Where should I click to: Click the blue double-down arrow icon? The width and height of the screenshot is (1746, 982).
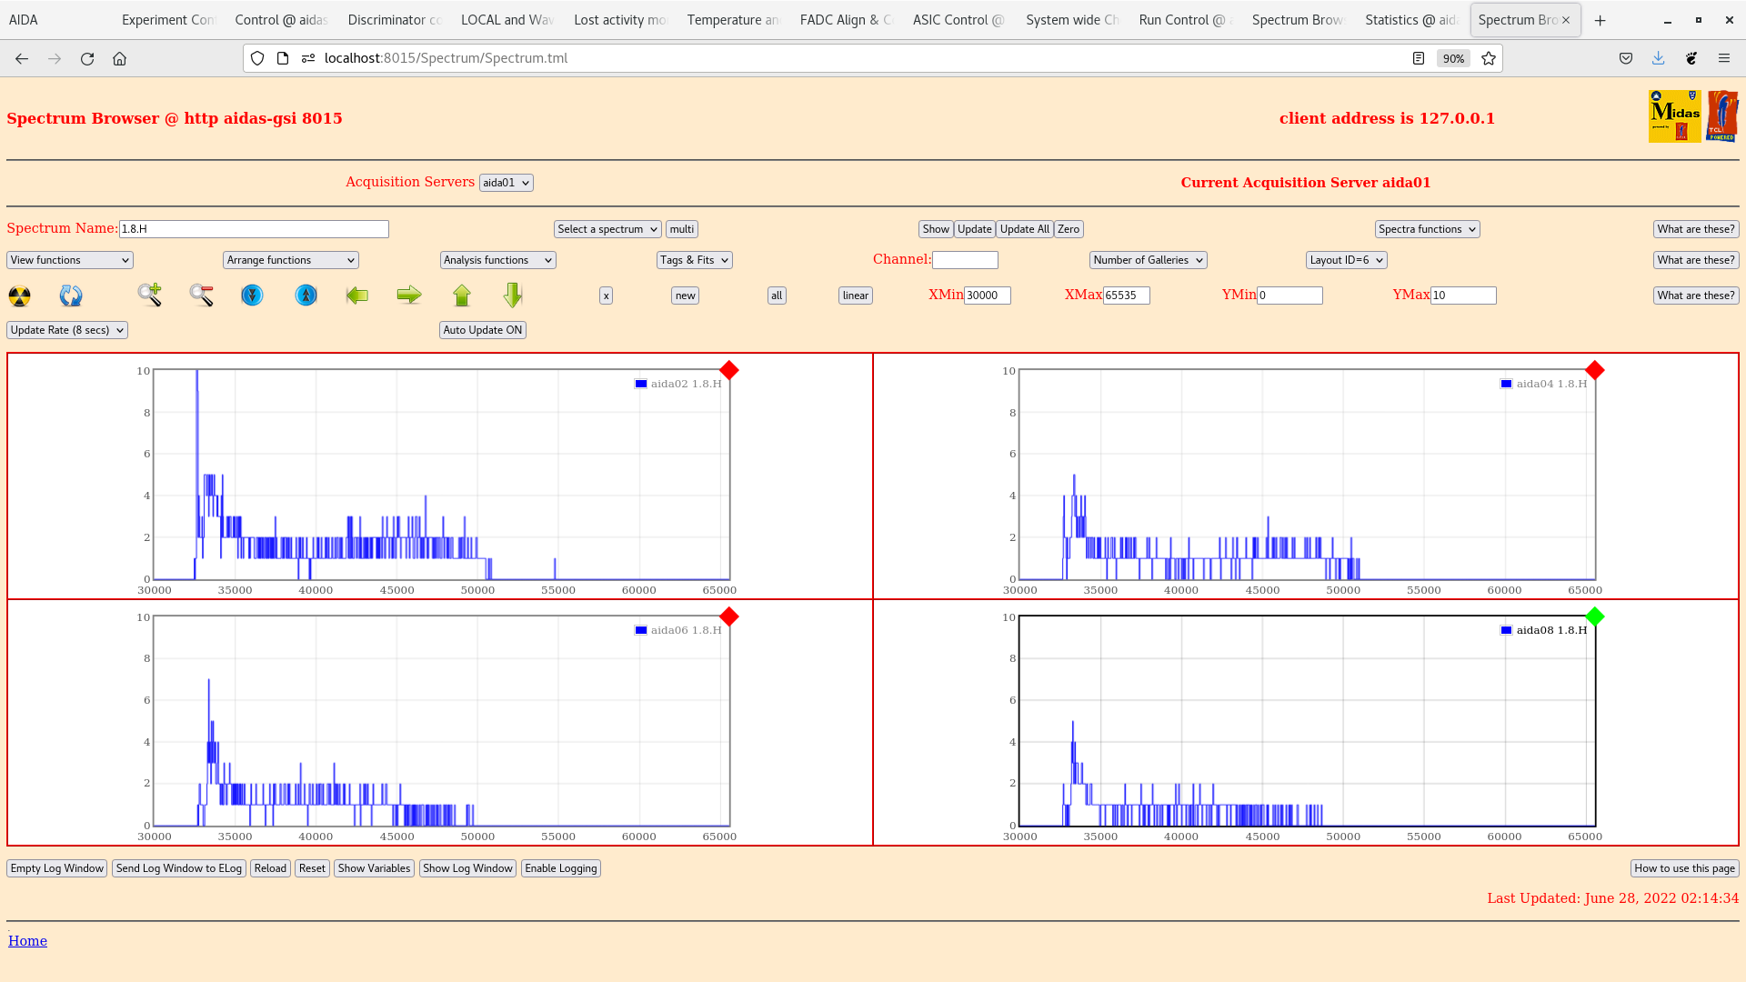click(252, 296)
